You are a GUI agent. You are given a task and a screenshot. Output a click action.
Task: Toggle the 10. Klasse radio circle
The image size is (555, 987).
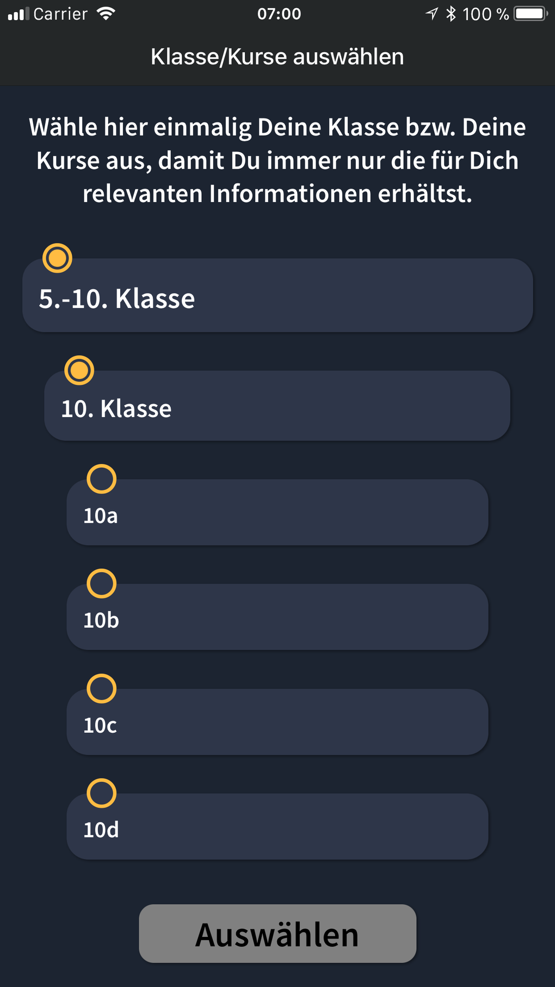coord(79,371)
